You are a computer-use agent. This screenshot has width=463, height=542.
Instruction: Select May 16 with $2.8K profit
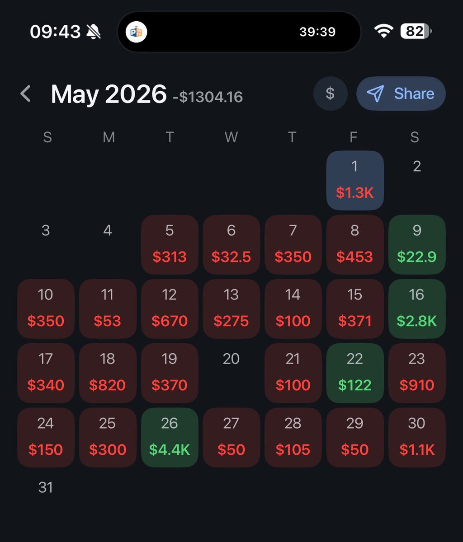(417, 308)
